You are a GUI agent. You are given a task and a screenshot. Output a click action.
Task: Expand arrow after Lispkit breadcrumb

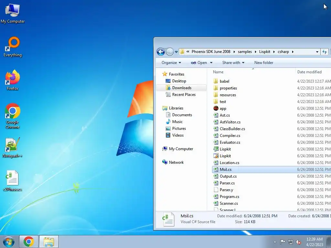click(274, 52)
